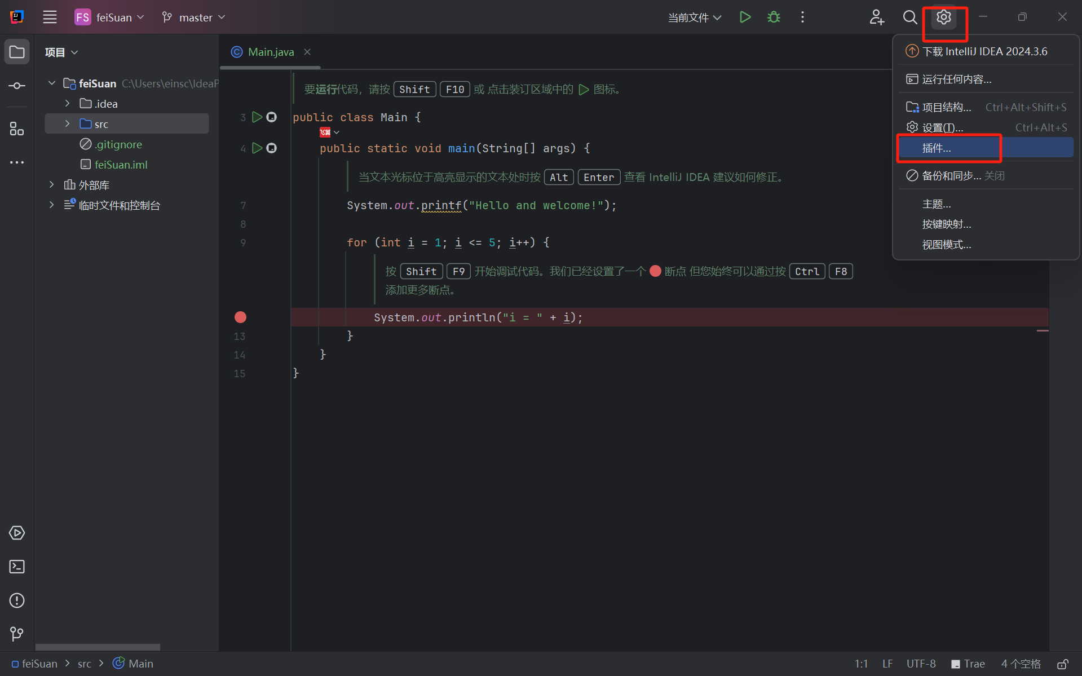Open the master branch dropdown

(x=194, y=17)
